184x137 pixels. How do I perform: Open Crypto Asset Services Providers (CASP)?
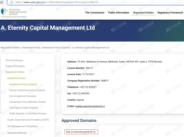click(28, 120)
